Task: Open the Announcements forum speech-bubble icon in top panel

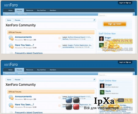Action: [x=11, y=38]
